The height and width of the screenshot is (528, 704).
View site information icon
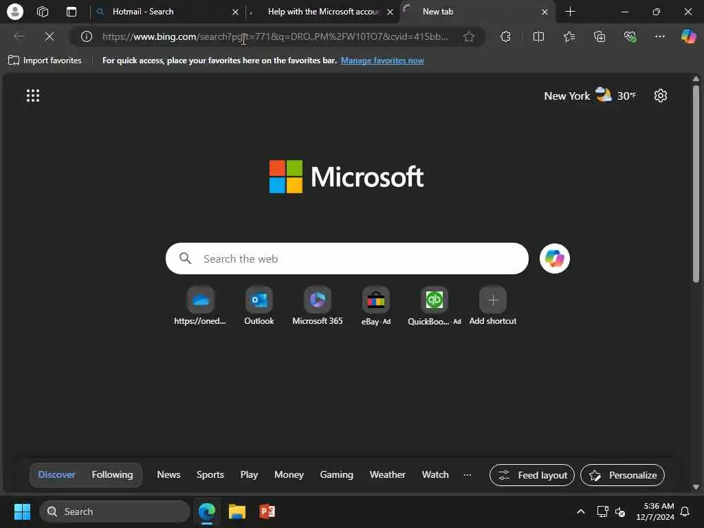tap(86, 36)
